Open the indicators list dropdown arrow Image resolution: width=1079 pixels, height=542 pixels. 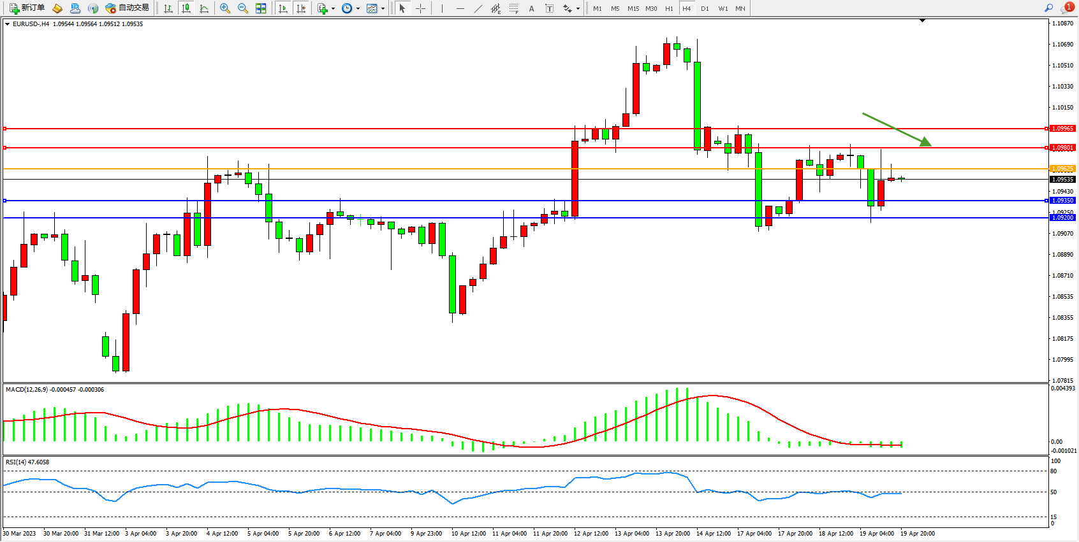(333, 9)
